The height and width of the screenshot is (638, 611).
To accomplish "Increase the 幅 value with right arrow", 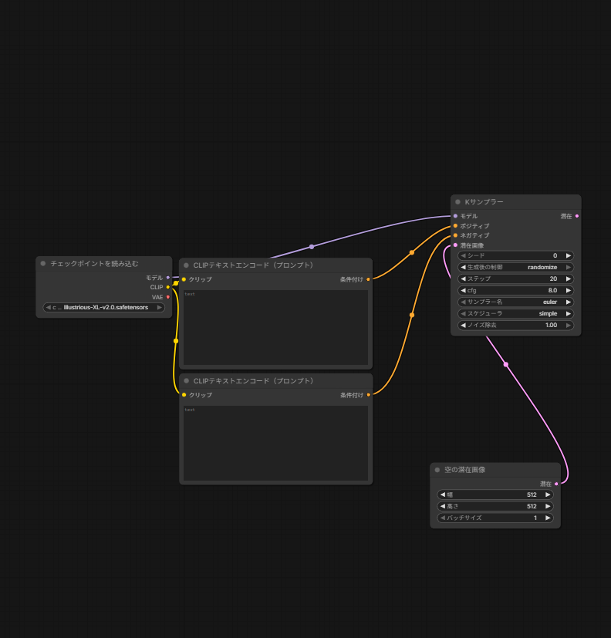I will pyautogui.click(x=548, y=495).
